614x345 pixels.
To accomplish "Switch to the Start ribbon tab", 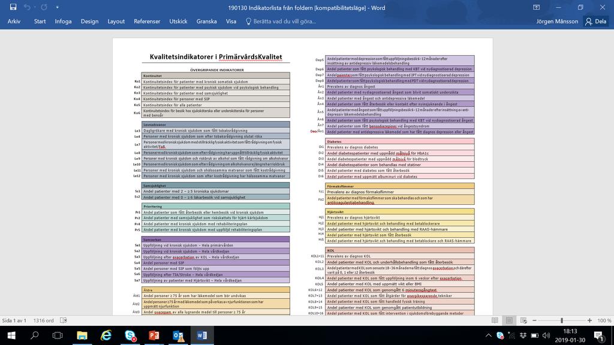I will pyautogui.click(x=40, y=22).
